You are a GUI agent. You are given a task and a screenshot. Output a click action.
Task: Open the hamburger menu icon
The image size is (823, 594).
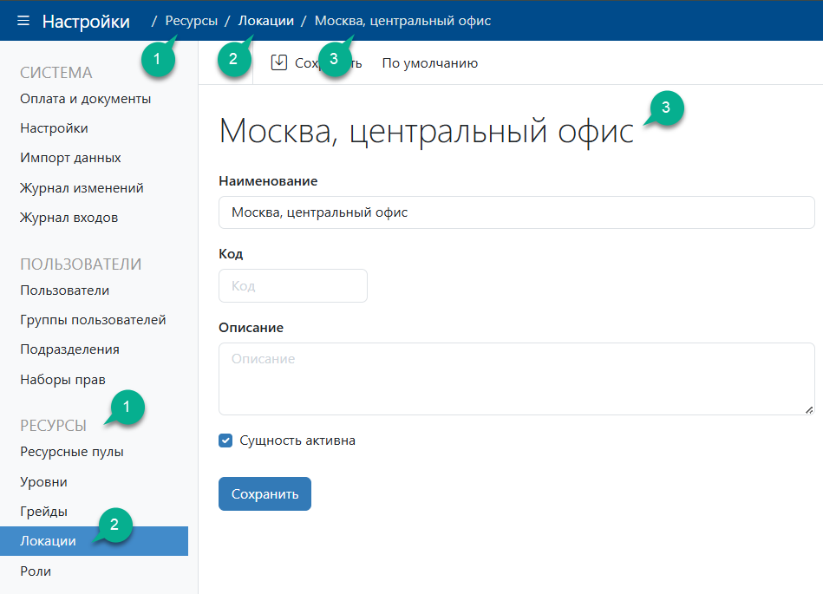[23, 21]
